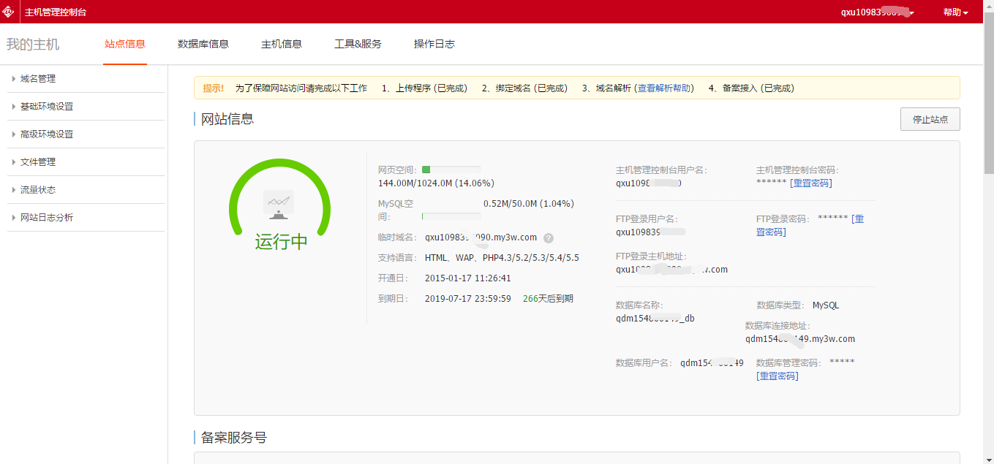Open the 操作日志 tab

coord(434,44)
